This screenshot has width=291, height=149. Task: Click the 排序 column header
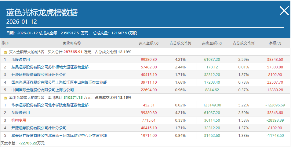(x=5, y=43)
